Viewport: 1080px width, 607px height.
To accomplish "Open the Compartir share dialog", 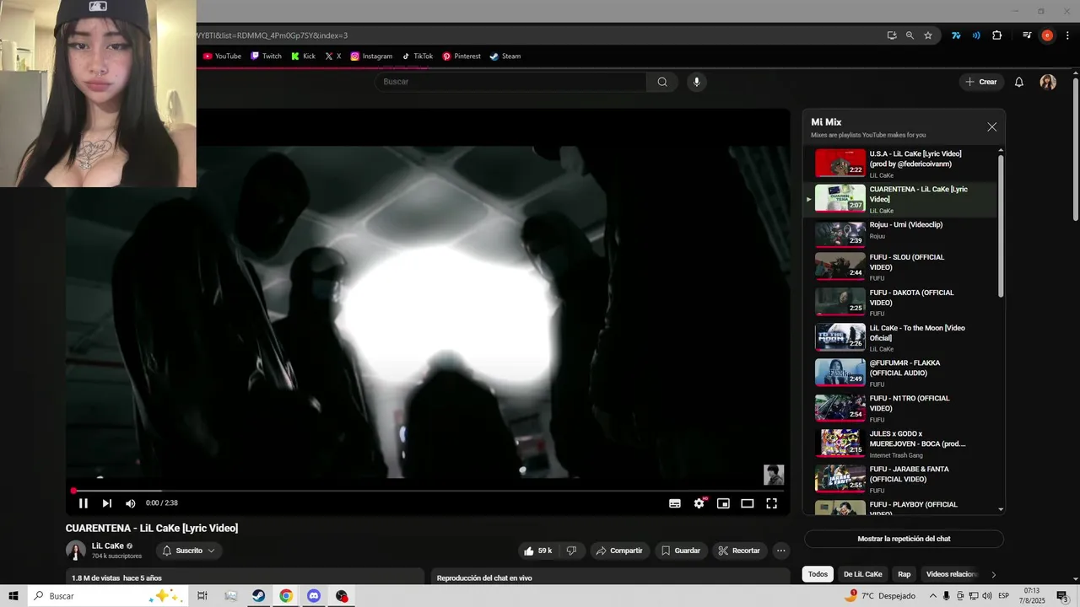I will tap(618, 551).
